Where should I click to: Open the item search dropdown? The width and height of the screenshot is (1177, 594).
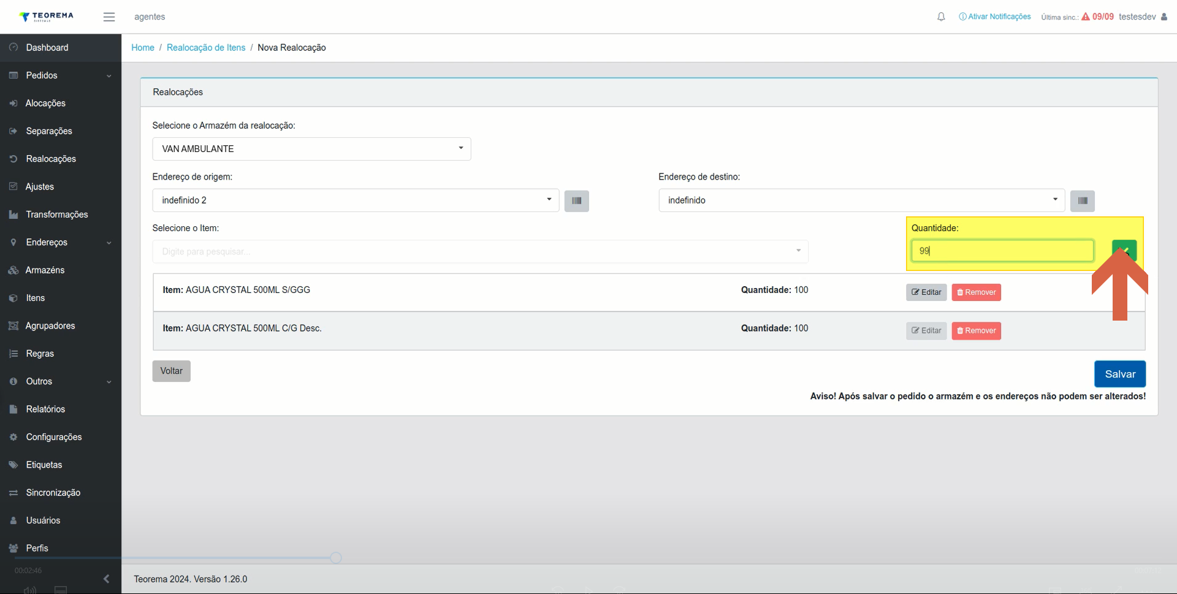coord(480,251)
